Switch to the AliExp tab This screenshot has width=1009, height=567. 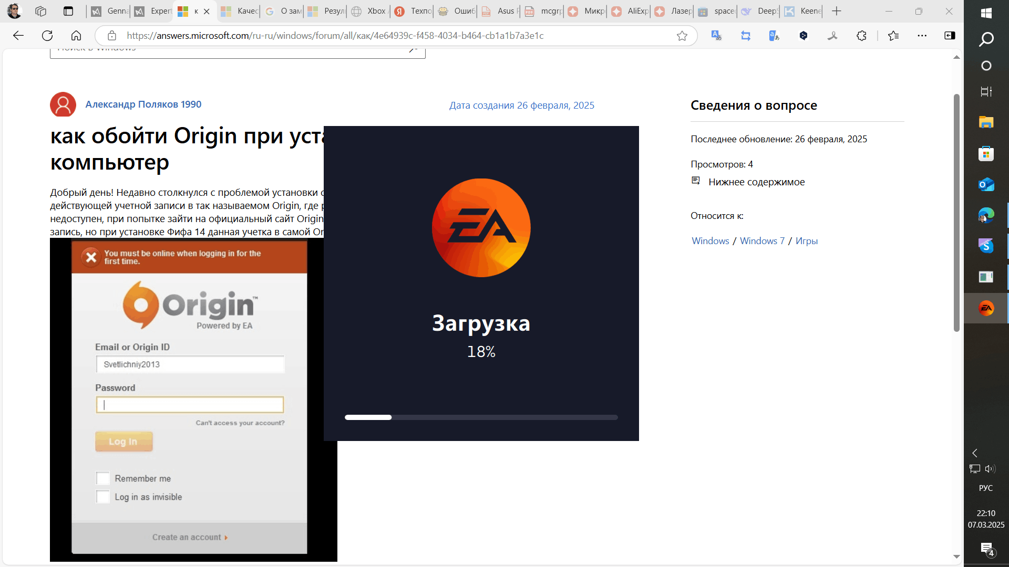630,11
